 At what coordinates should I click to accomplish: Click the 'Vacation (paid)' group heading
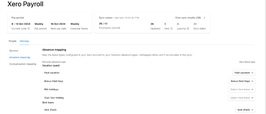coord(51,65)
